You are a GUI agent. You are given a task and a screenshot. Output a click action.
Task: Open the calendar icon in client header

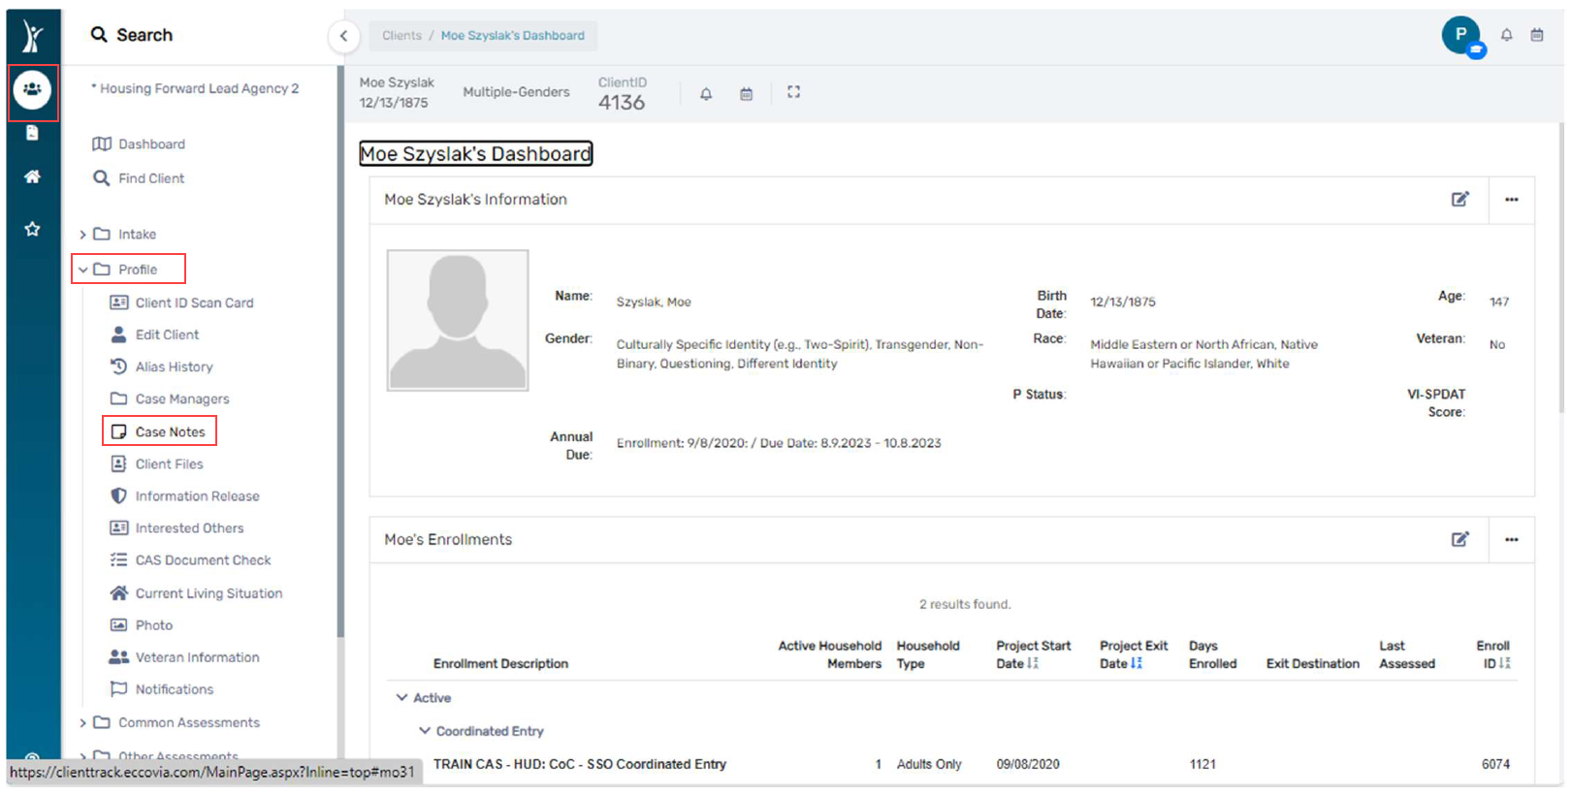[x=746, y=94]
